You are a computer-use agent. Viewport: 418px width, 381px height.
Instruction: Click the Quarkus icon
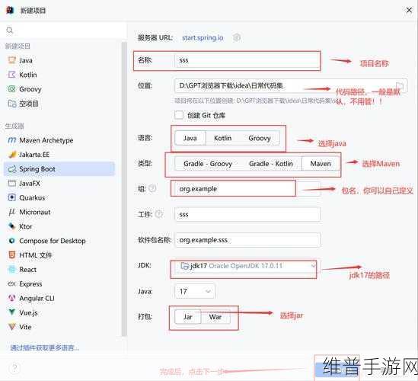coord(11,197)
